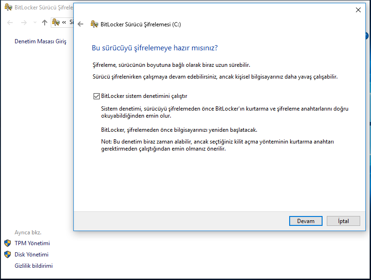The height and width of the screenshot is (280, 371).
Task: Close the BitLocker Sürücü Şifrelemesi dialog
Action: [358, 9]
